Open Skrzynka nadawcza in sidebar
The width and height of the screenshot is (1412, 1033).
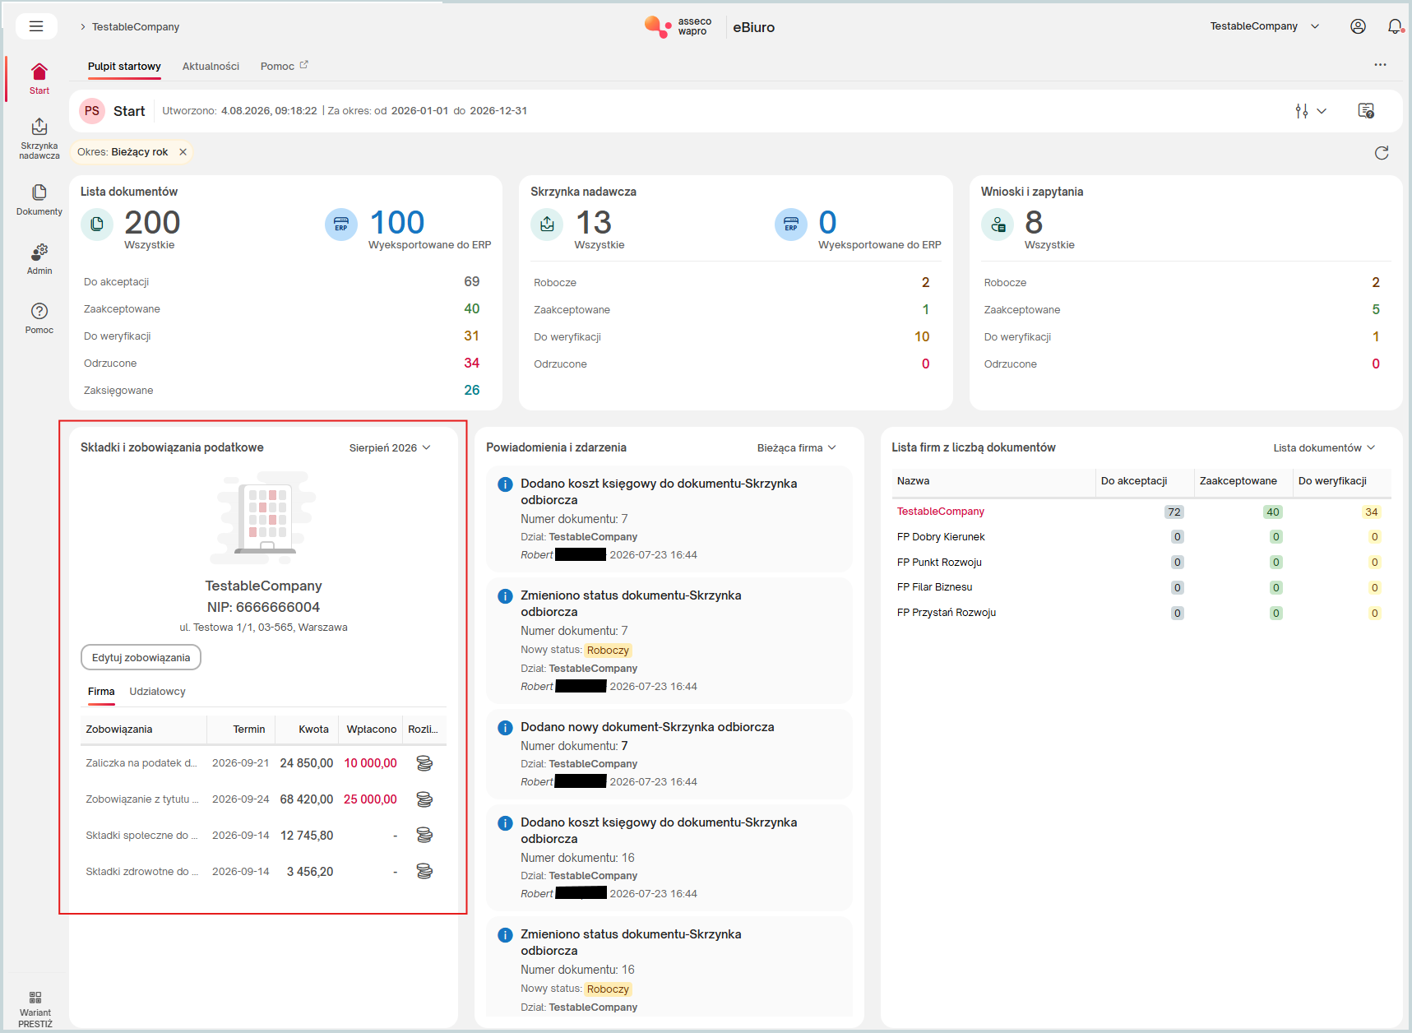point(39,138)
